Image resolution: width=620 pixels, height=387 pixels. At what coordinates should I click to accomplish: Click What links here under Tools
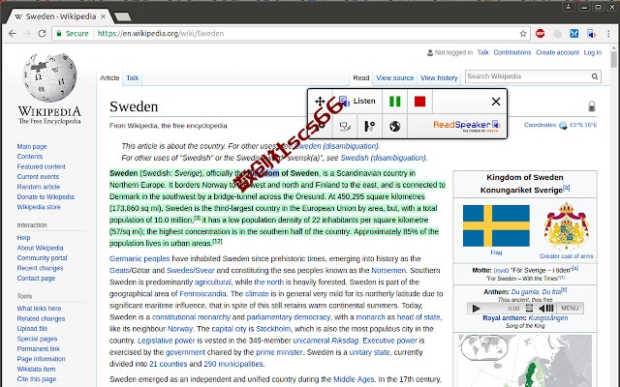pyautogui.click(x=39, y=309)
